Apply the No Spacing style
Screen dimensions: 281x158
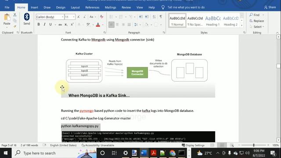pos(195,21)
